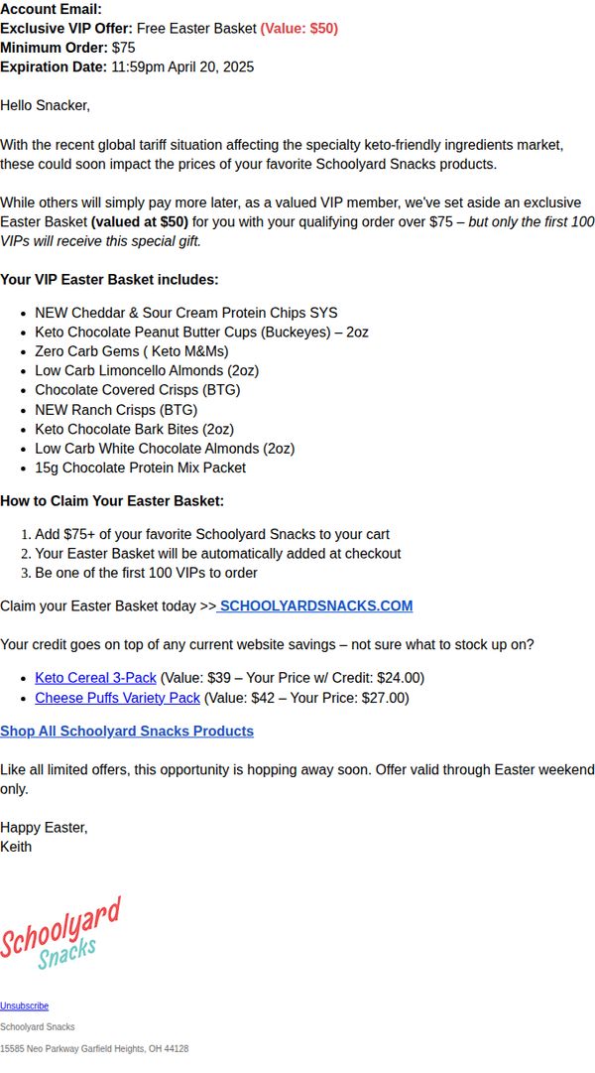The image size is (595, 1073).
Task: Click step one about adding $75+ to cart
Action: pyautogui.click(x=212, y=534)
